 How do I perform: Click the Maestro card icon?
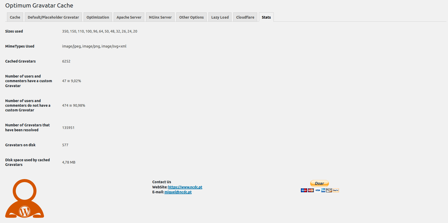(304, 190)
